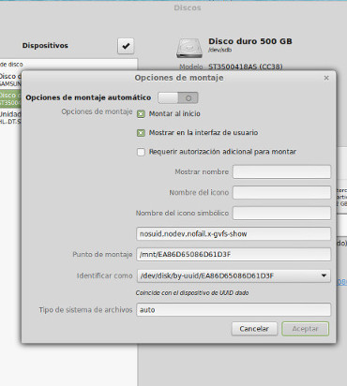This screenshot has width=347, height=386.
Task: Select the SAMSUNG disk in devices list
Action: point(10,80)
